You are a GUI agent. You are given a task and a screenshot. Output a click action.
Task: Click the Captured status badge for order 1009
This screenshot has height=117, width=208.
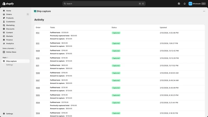[x=116, y=51]
